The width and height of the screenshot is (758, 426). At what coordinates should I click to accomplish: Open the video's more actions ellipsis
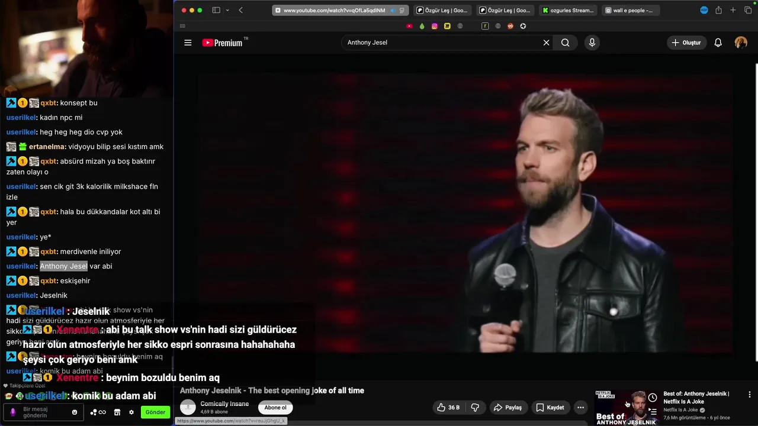(581, 408)
